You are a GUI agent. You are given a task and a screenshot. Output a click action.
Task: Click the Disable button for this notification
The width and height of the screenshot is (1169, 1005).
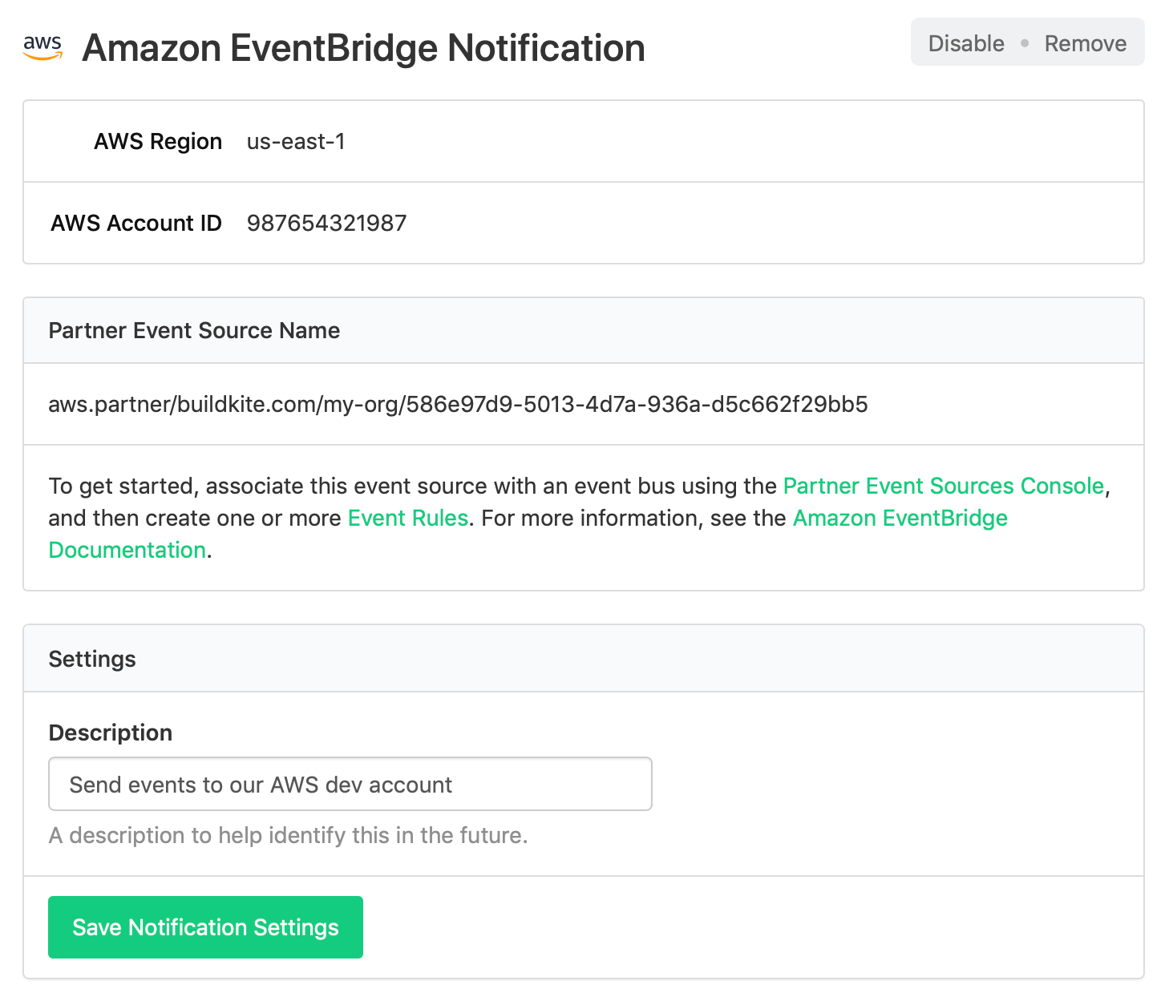965,43
